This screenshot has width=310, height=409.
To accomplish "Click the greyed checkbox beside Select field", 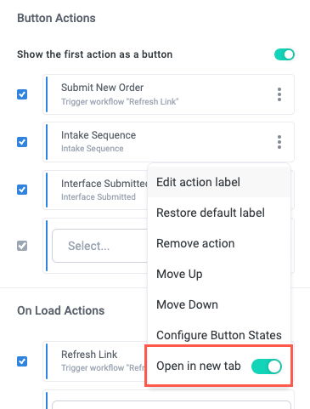I will (22, 246).
